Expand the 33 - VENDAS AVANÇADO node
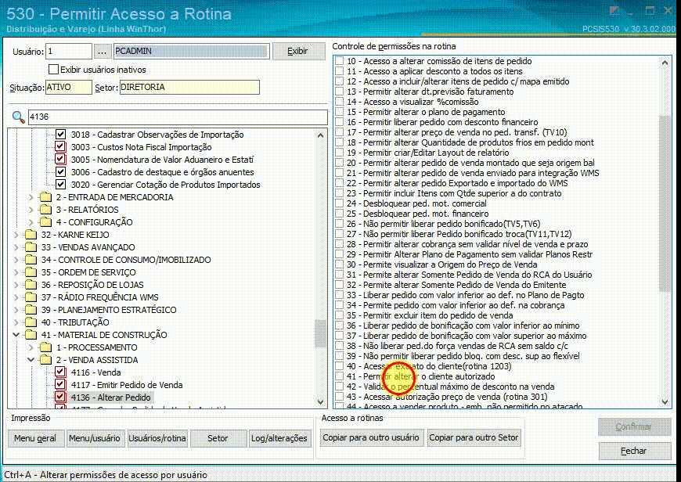Image resolution: width=681 pixels, height=482 pixels. pyautogui.click(x=16, y=247)
